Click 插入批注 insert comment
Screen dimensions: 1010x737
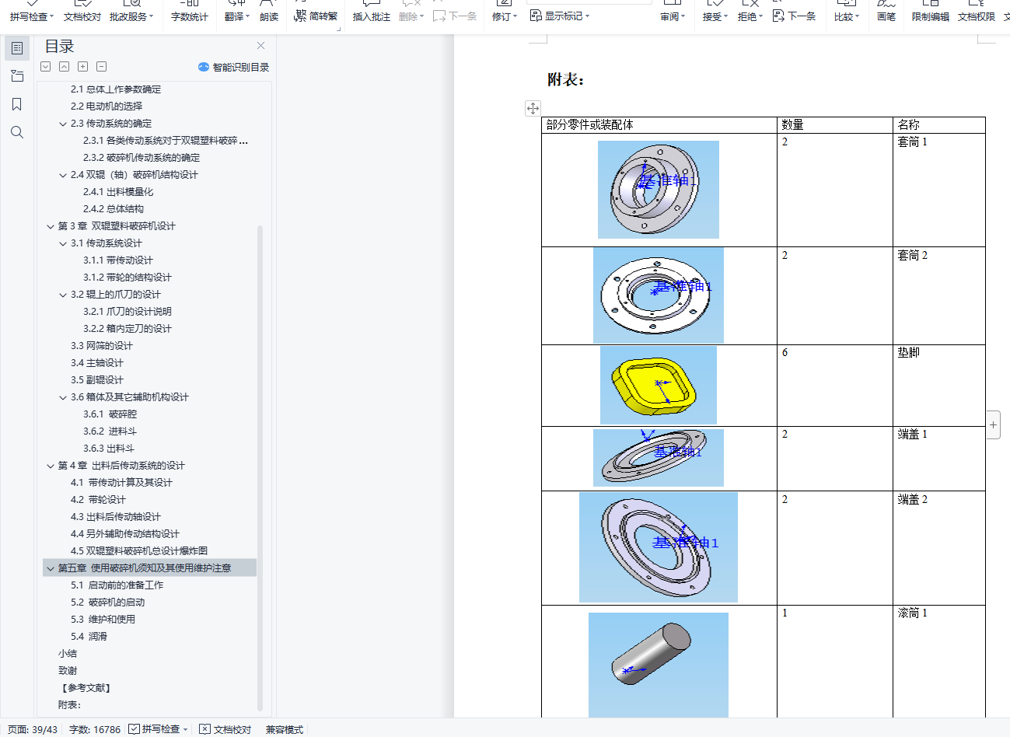(x=372, y=16)
